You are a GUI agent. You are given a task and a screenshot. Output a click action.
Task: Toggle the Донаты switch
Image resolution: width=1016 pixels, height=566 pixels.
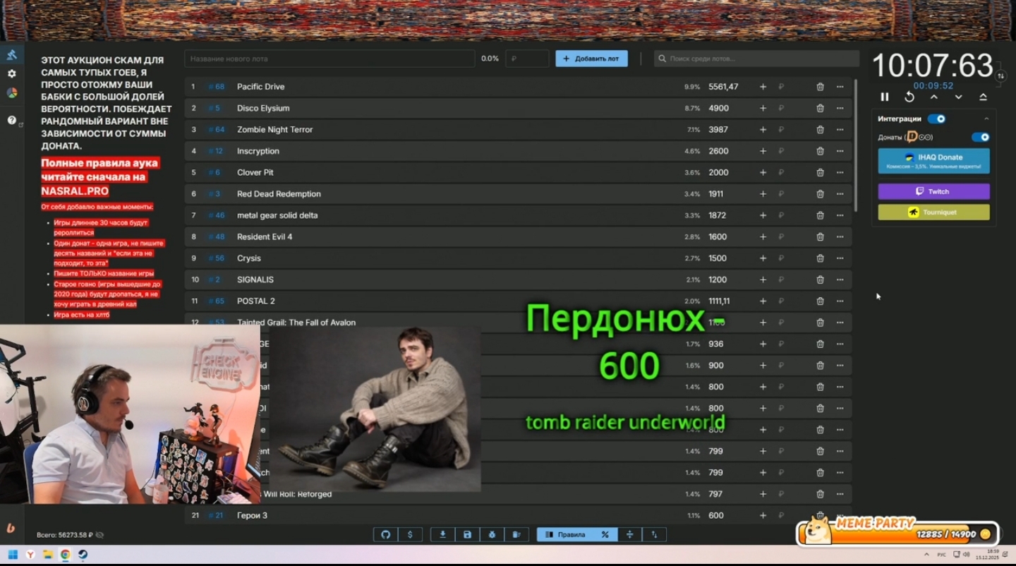(x=980, y=137)
